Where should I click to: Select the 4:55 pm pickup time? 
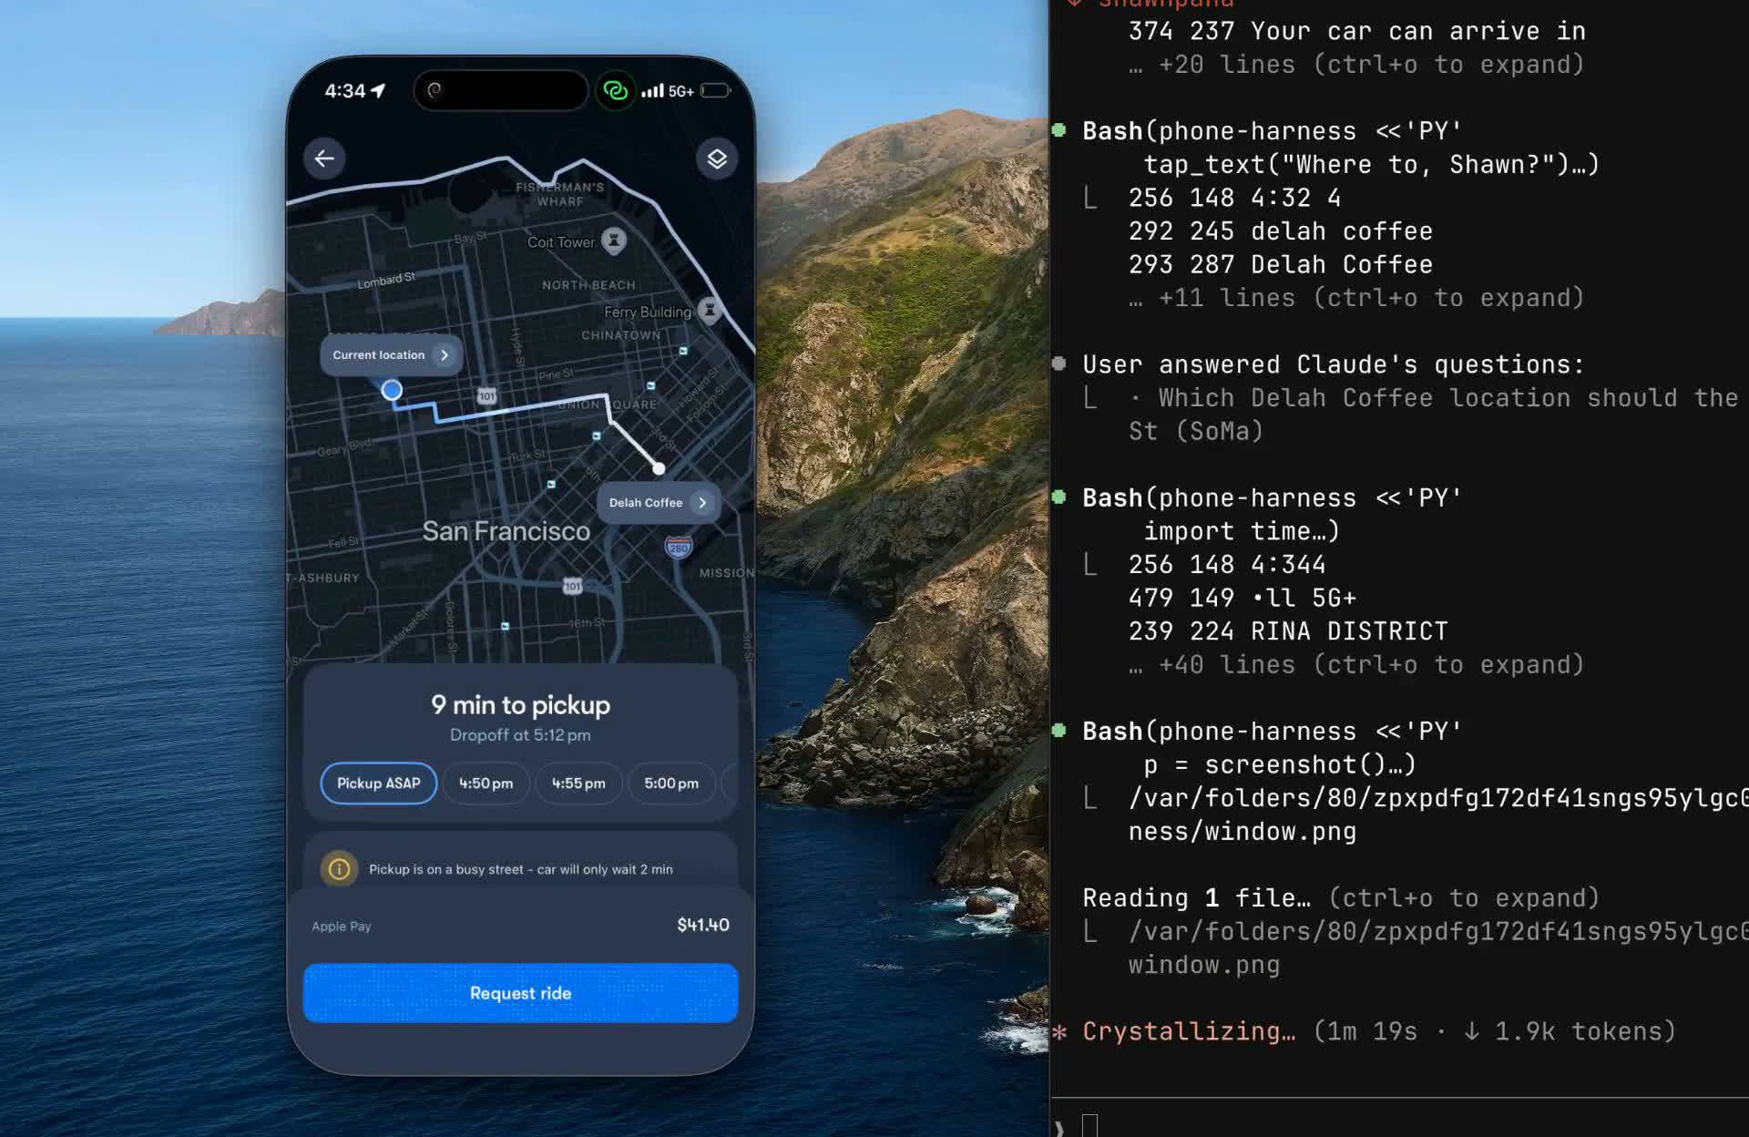[x=578, y=784]
